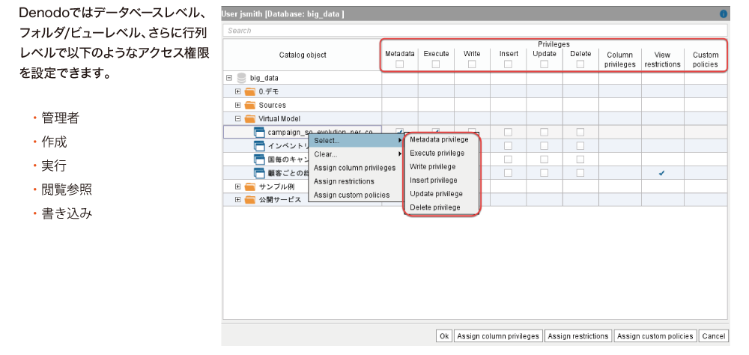Select Execute privilege in submenu
The width and height of the screenshot is (749, 355).
coord(441,153)
